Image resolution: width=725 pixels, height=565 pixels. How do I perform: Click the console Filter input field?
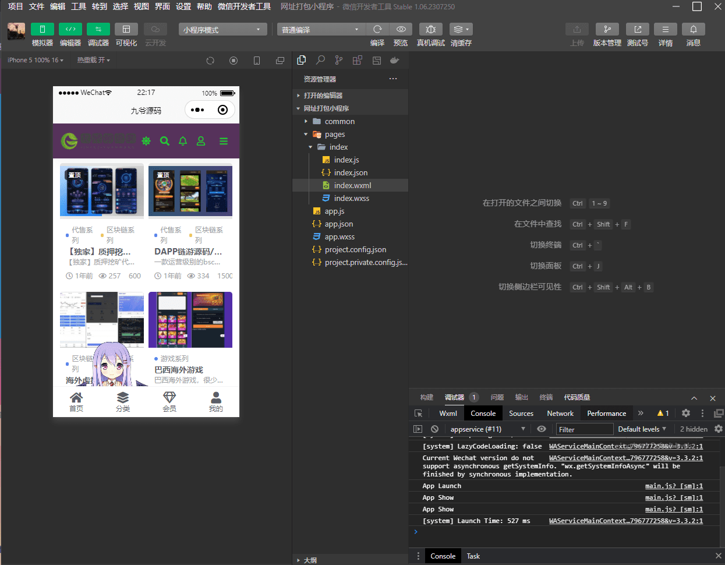coord(584,429)
